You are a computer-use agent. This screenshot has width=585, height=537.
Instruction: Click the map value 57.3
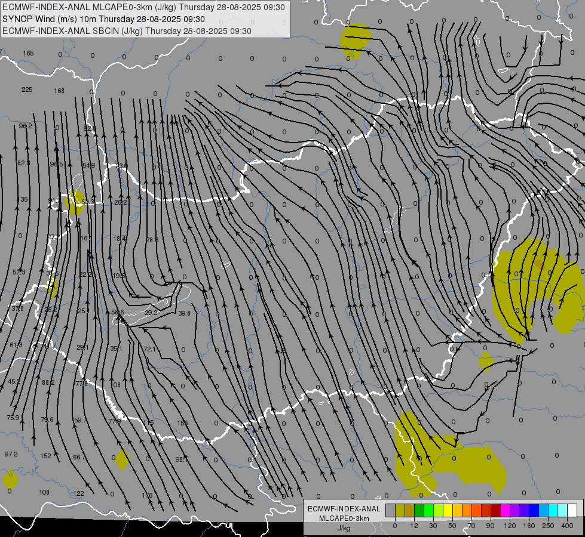19,273
